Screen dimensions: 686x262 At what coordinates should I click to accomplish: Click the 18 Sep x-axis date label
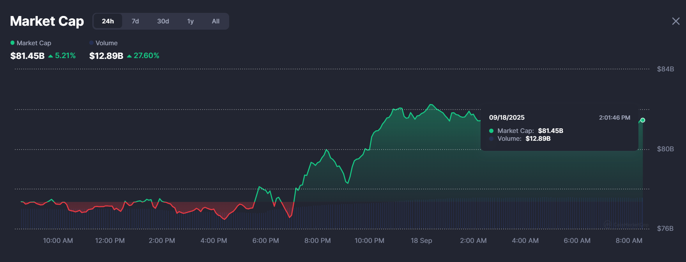(421, 241)
